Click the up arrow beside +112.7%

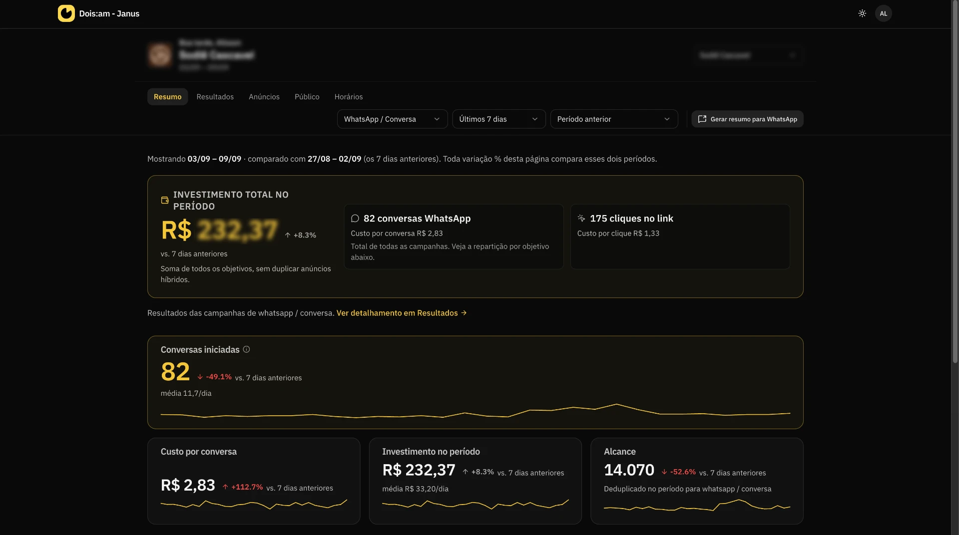click(225, 487)
